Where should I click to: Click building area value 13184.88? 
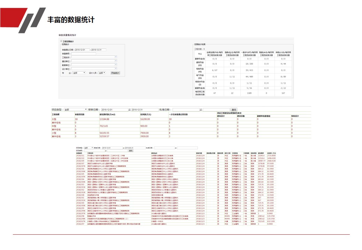click(x=105, y=119)
